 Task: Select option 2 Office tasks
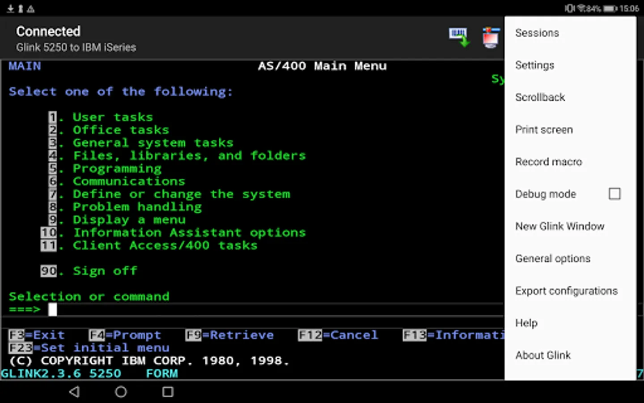(109, 130)
